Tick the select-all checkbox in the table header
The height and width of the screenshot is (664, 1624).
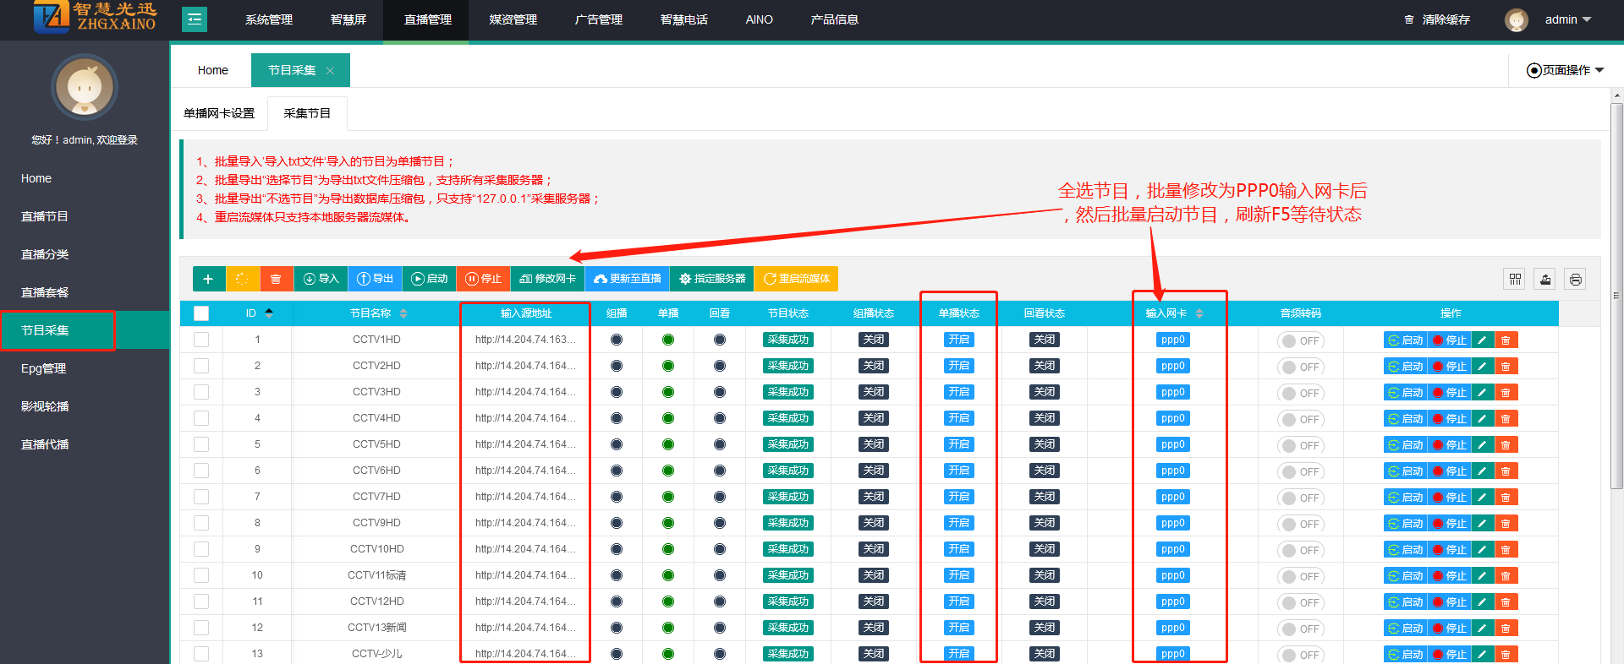pyautogui.click(x=201, y=313)
